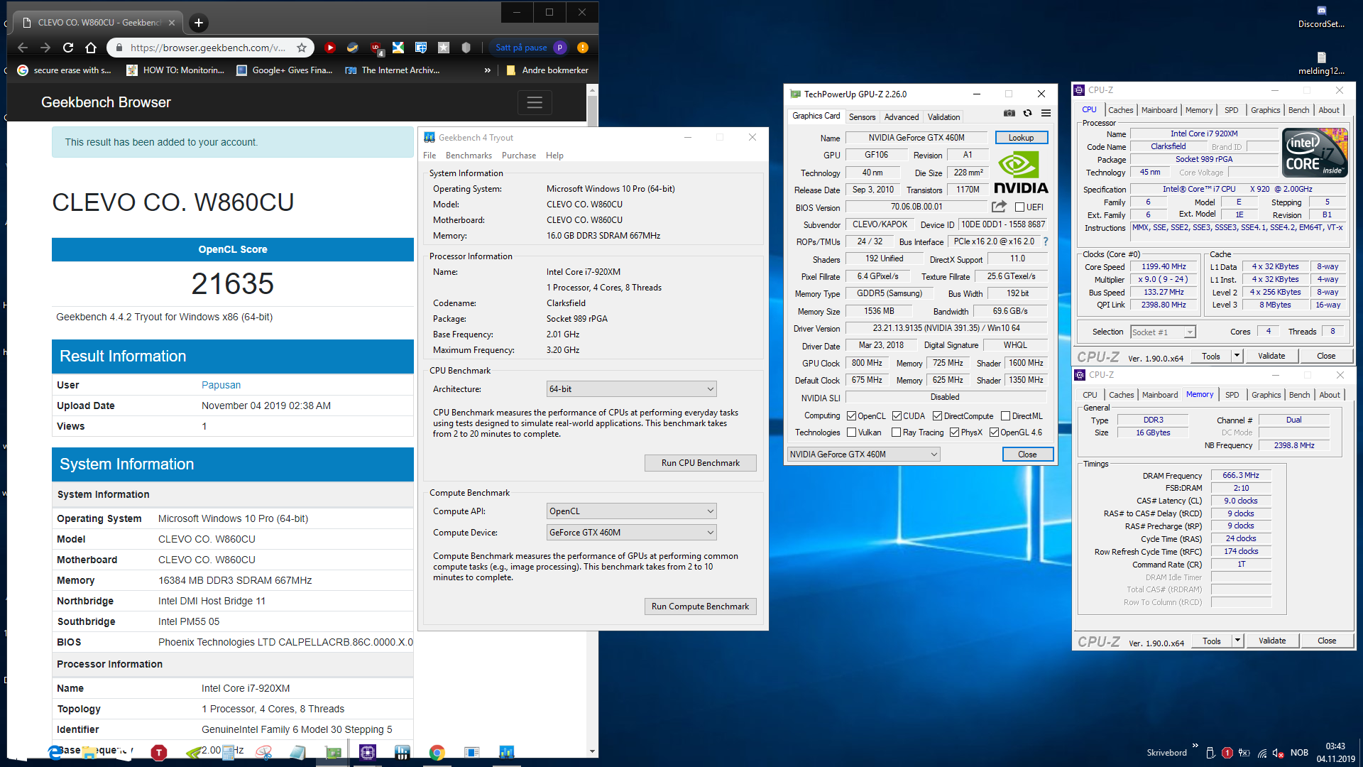Click the BIOS export share icon in GPU-Z

click(999, 207)
